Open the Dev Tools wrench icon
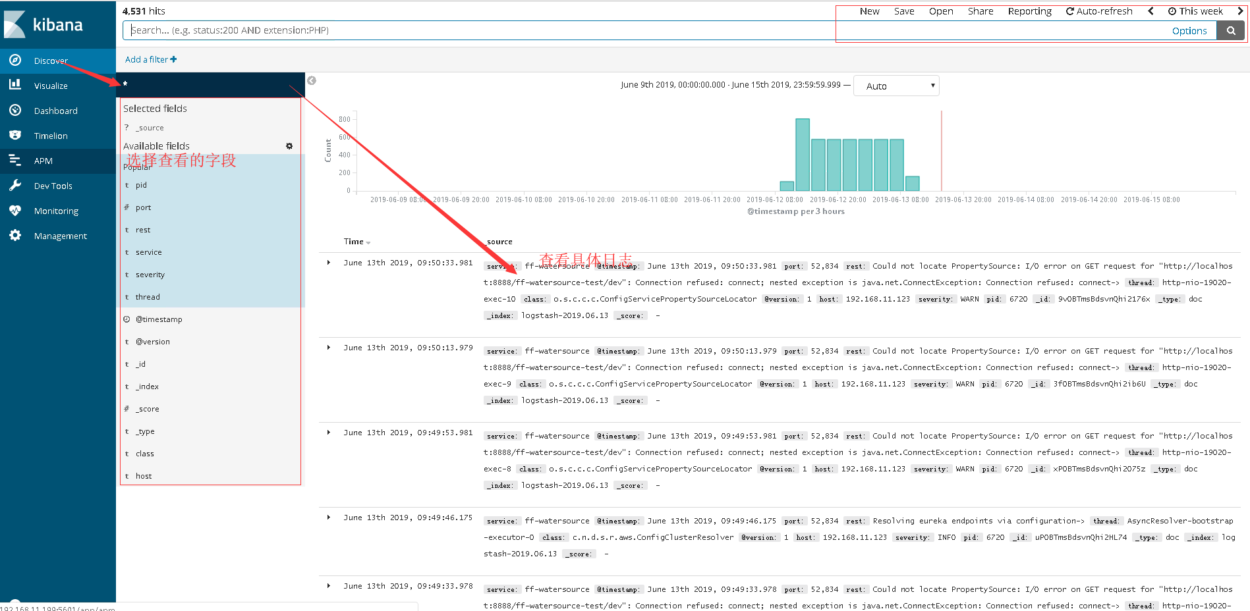1250x611 pixels. point(15,185)
